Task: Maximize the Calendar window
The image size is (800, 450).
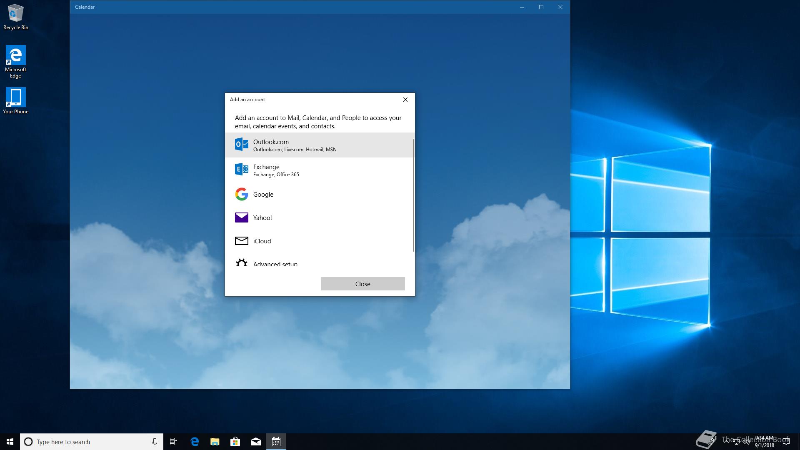Action: click(x=541, y=7)
